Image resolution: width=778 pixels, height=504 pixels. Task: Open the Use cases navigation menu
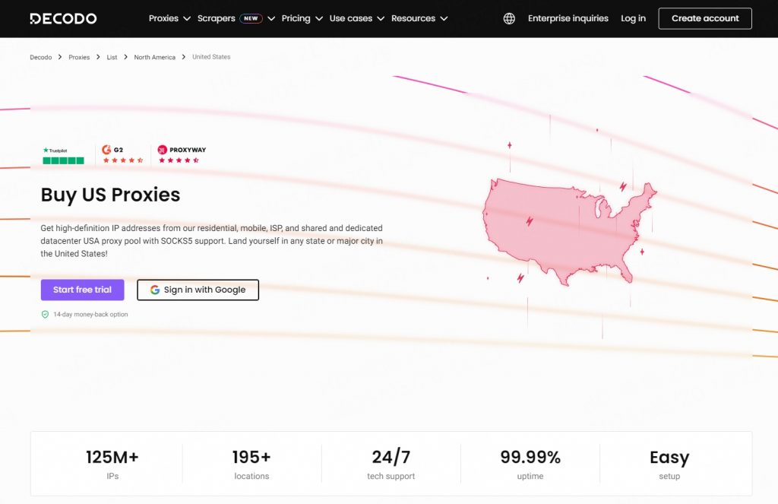[x=351, y=18]
